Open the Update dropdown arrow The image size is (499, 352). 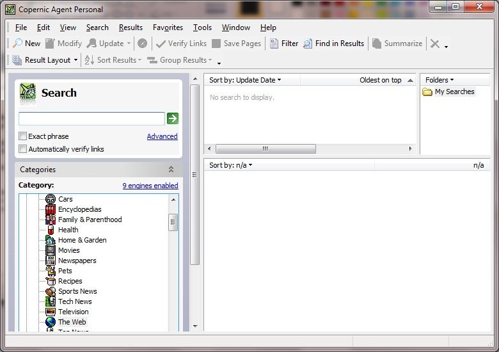[129, 44]
